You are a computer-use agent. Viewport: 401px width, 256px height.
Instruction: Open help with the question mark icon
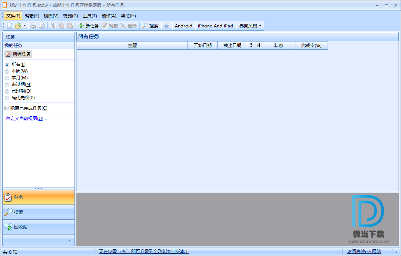(x=166, y=26)
